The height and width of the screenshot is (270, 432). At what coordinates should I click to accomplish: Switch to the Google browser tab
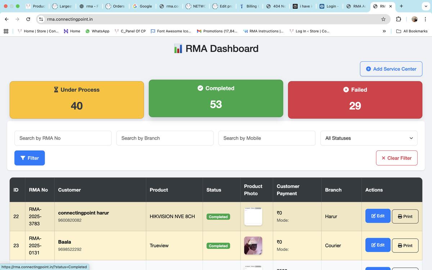[x=143, y=6]
